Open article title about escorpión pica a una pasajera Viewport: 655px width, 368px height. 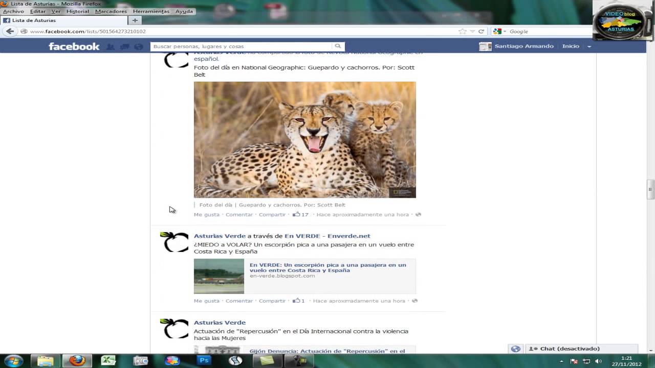327,267
